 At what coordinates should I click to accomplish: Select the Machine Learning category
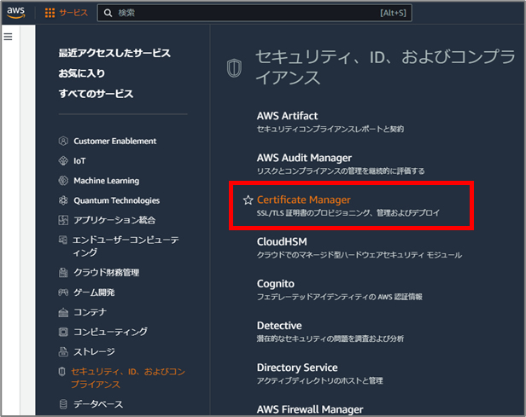click(106, 181)
